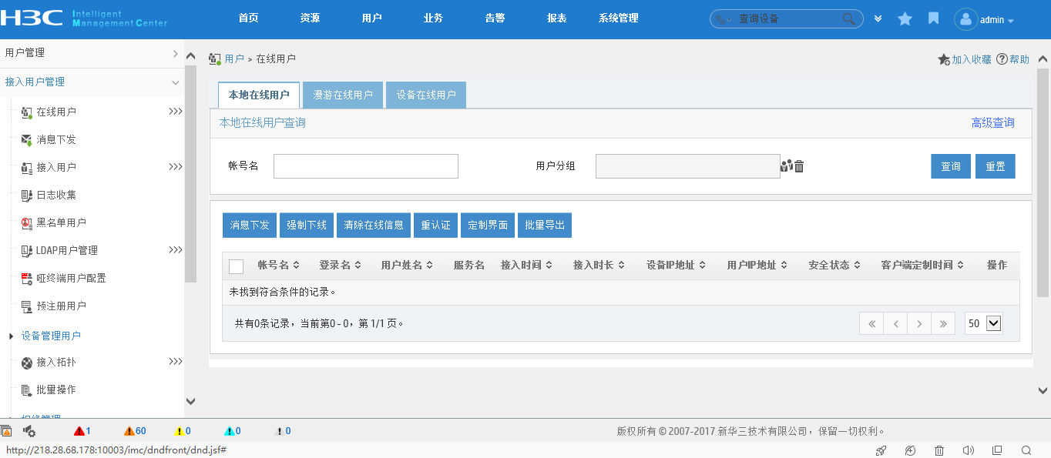Click the 哑终端用户配置 sidebar icon
The width and height of the screenshot is (1051, 458).
coord(26,278)
